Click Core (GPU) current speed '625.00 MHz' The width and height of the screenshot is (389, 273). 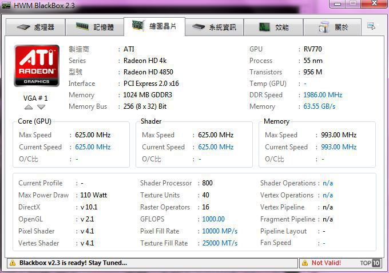[93, 147]
